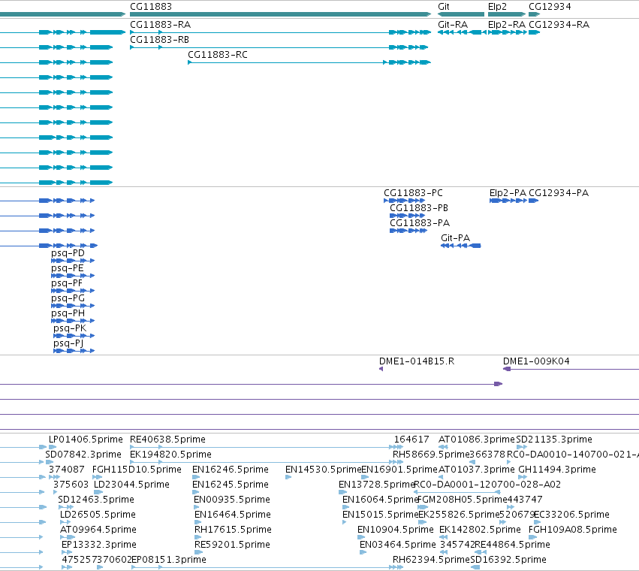
Task: Click the psq-PE protein label
Action: pyautogui.click(x=68, y=268)
